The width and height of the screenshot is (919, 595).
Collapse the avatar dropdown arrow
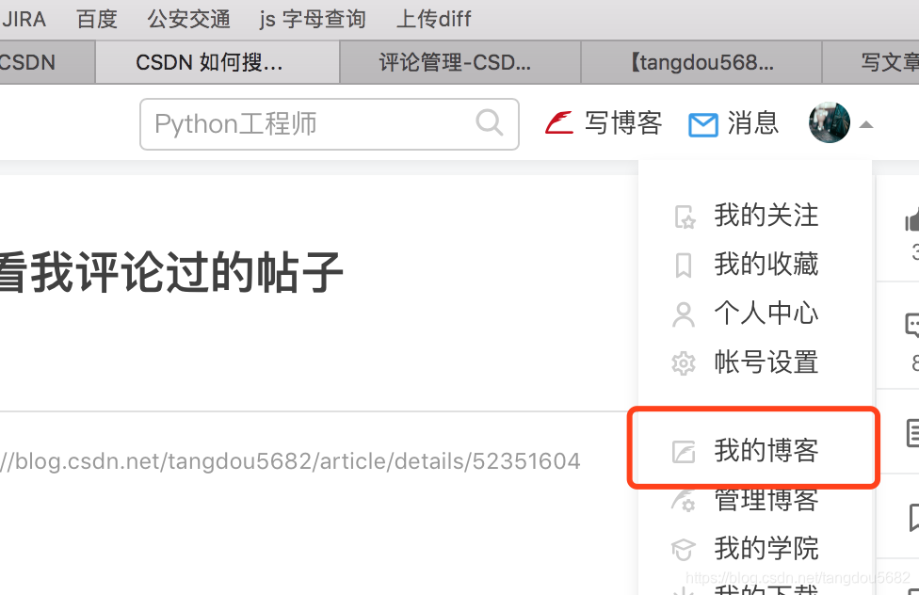tap(866, 125)
